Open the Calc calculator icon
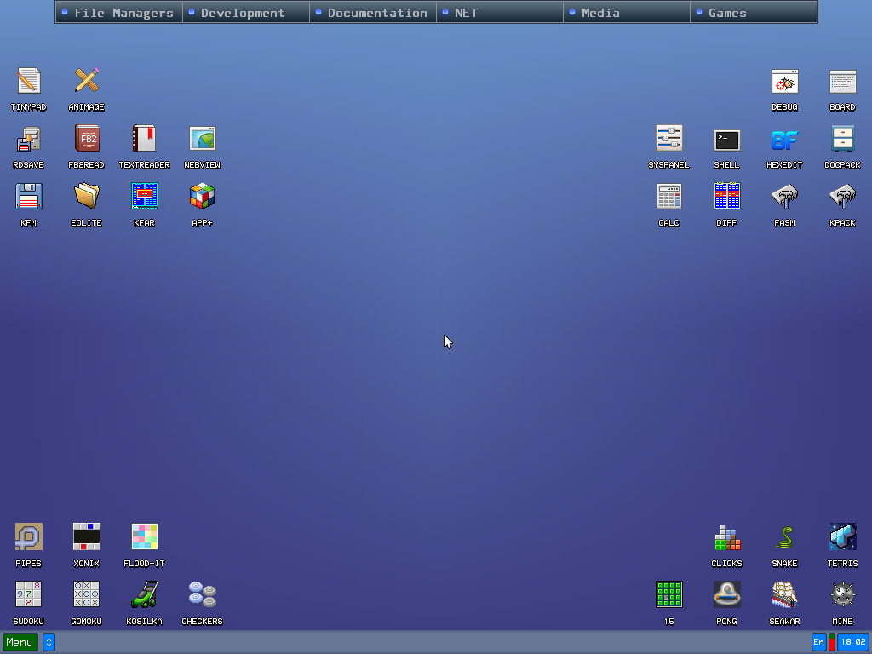Image resolution: width=872 pixels, height=654 pixels. coord(668,197)
